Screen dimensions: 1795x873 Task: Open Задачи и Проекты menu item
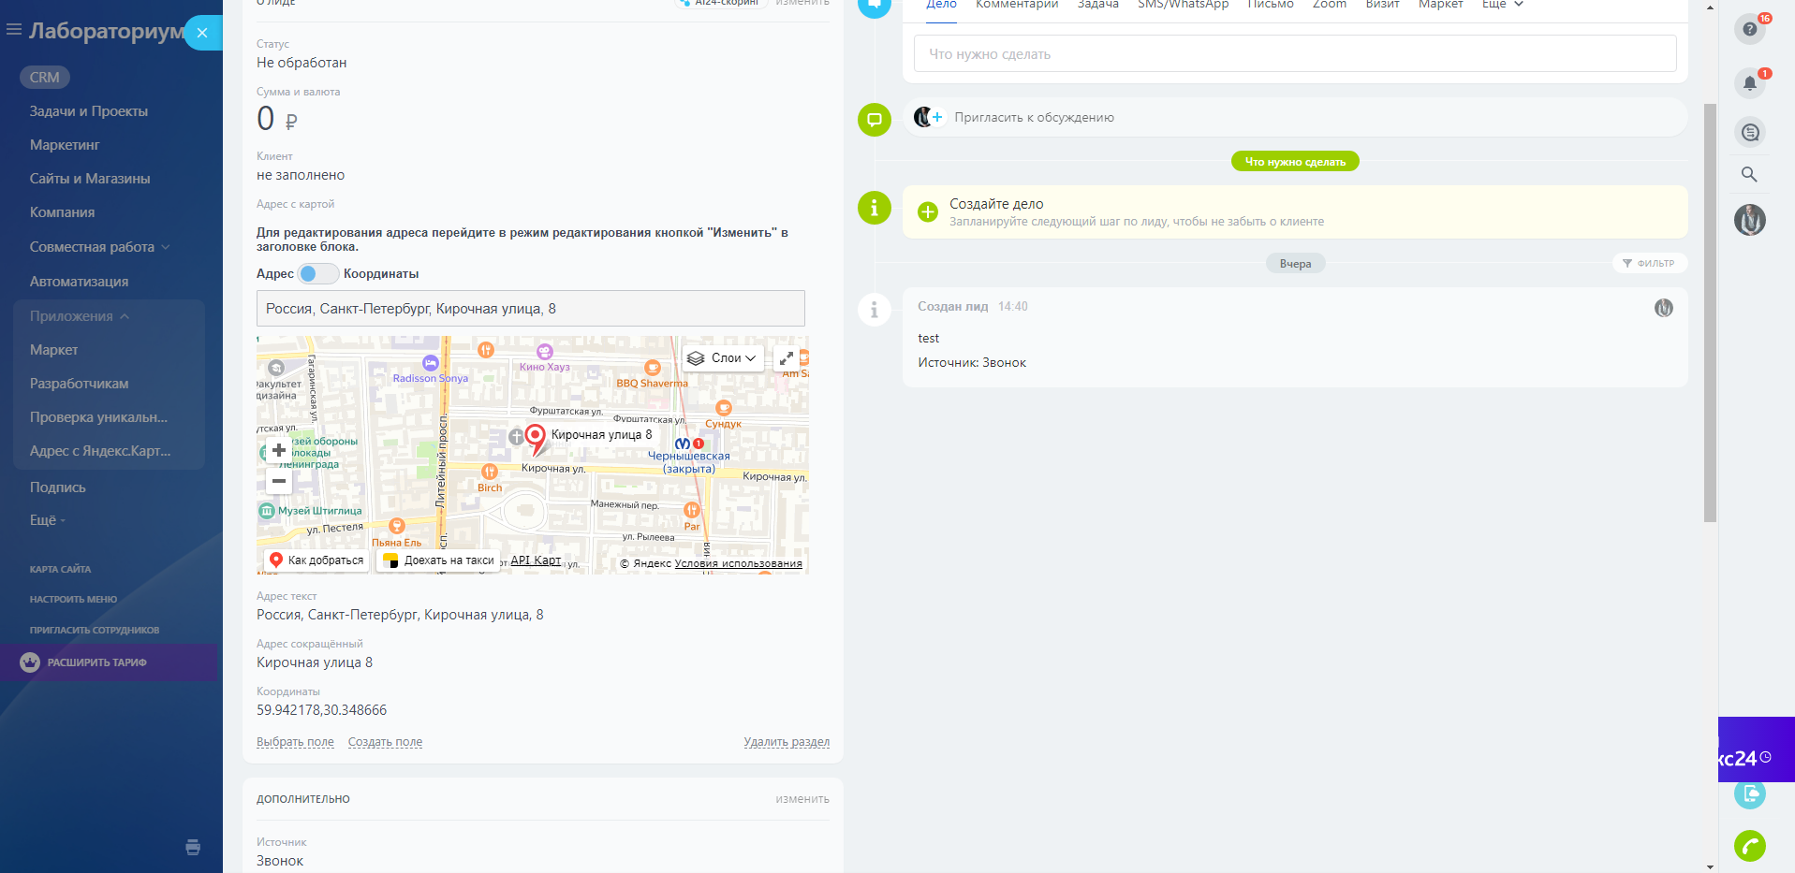89,111
